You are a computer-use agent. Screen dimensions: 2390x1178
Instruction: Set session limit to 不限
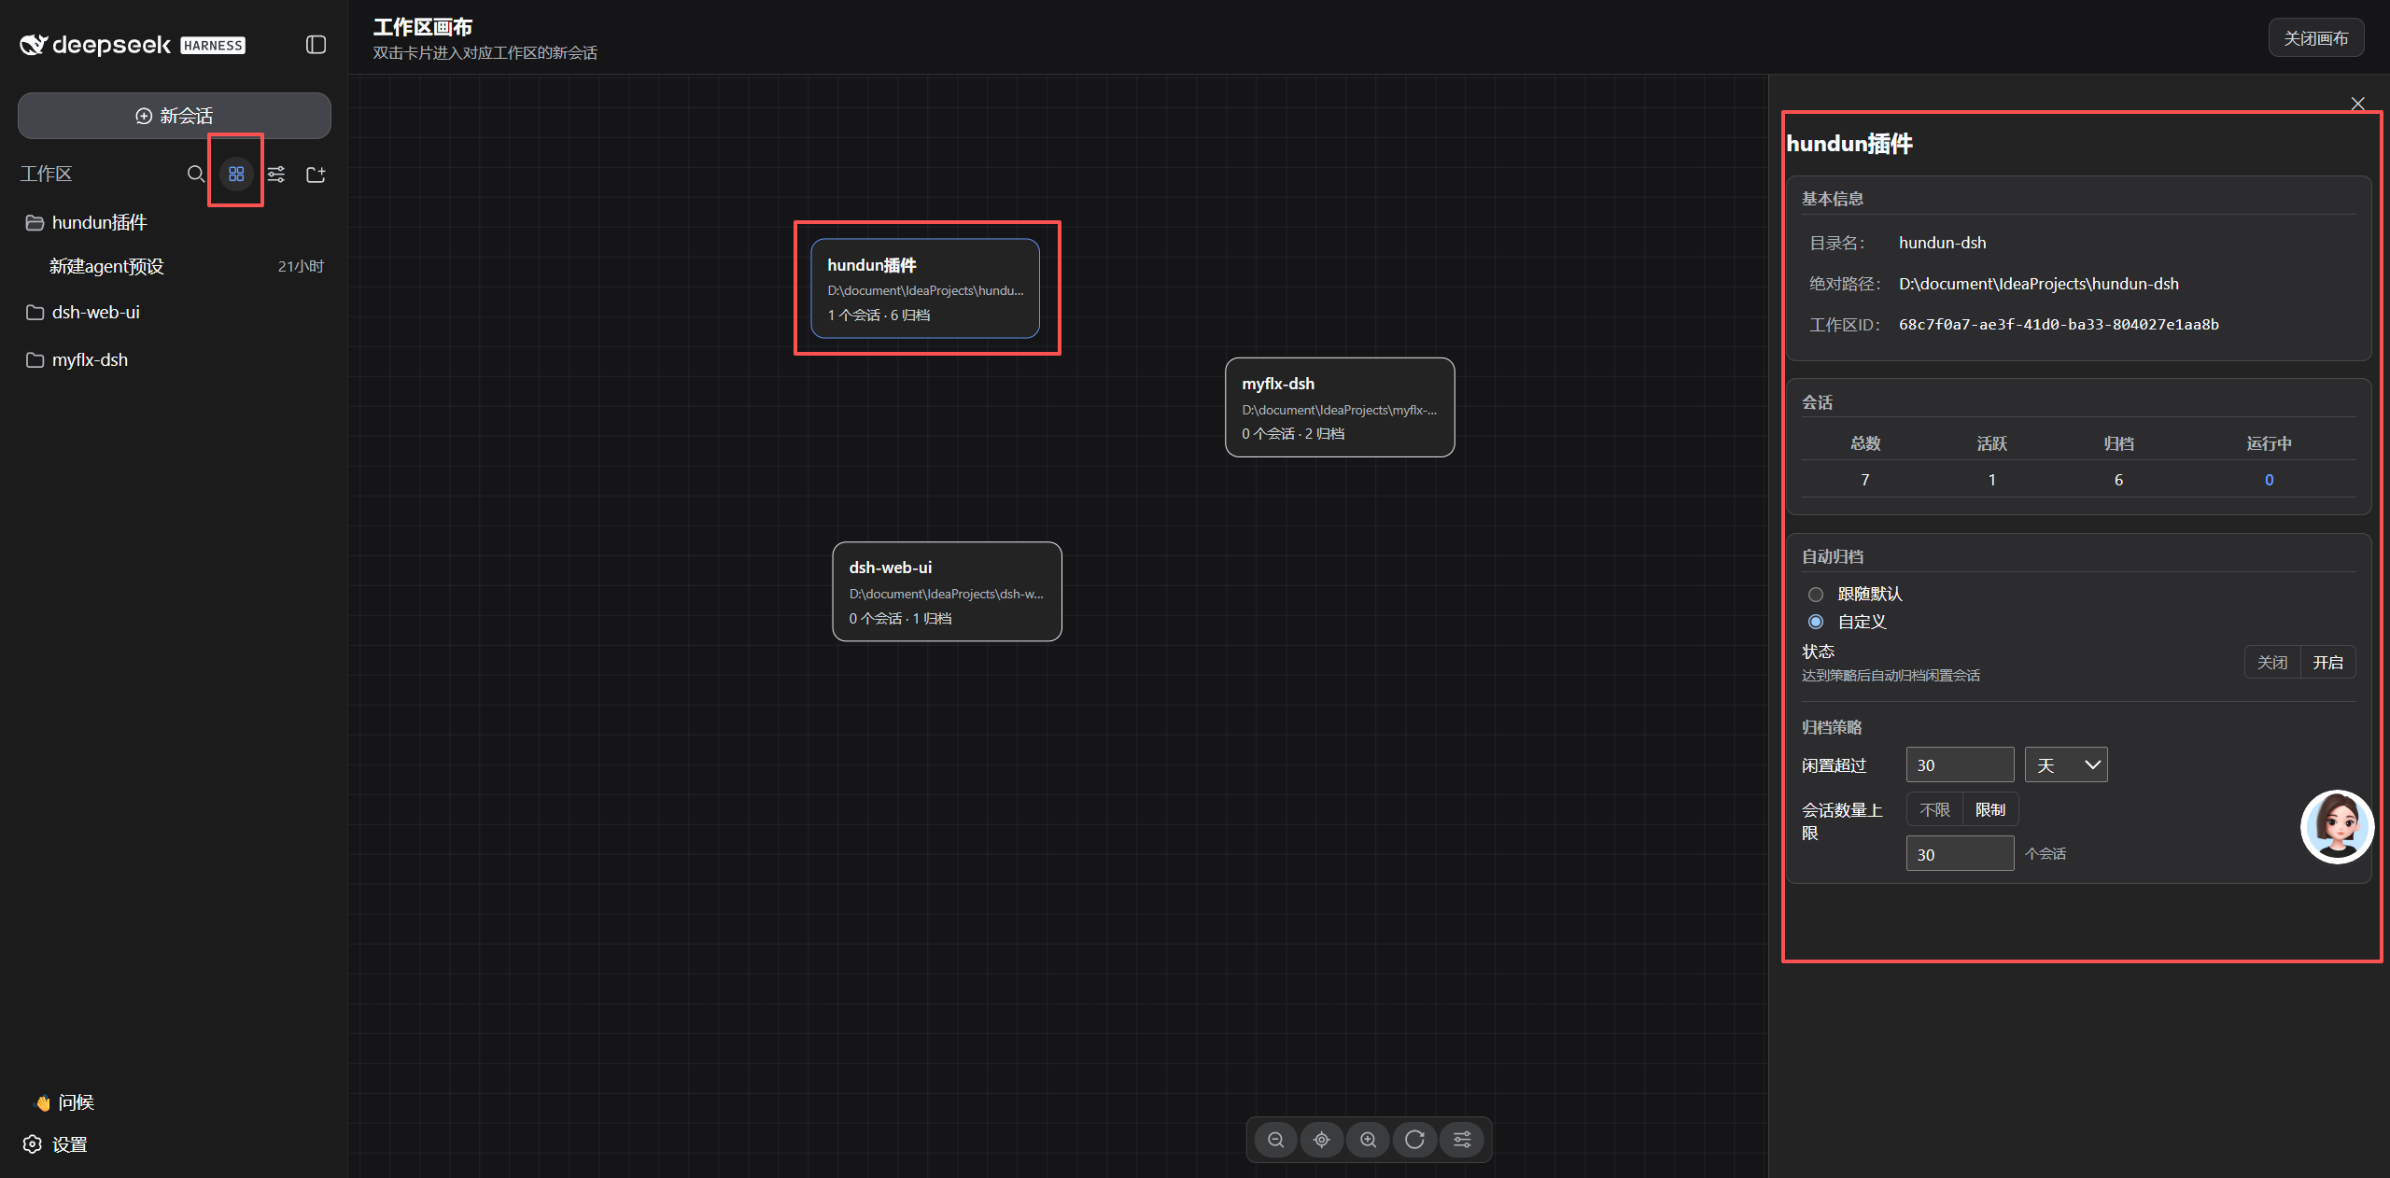click(x=1934, y=809)
